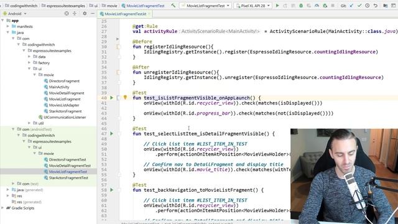Open the Project panel gear settings
Viewport: 398px width, 224px height.
85,14
